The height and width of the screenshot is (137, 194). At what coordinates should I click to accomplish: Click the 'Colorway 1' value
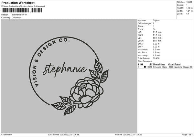coord(17,17)
